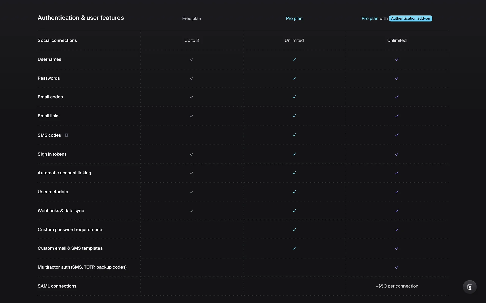Image resolution: width=486 pixels, height=303 pixels.
Task: Click Pro plan checkmark for Custom password requirements
Action: [x=294, y=230]
